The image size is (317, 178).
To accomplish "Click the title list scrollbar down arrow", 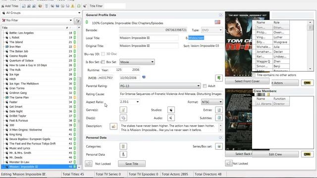I will 79,167.
